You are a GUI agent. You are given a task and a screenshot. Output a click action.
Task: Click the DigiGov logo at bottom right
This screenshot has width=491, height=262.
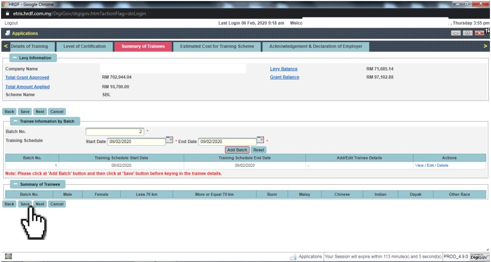[479, 256]
